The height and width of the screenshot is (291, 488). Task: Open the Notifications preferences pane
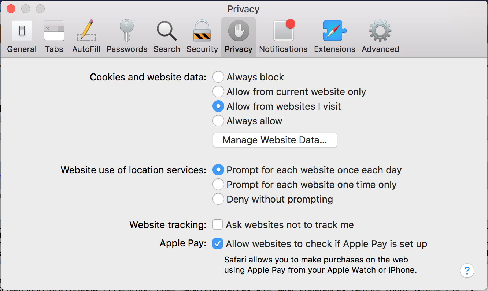coord(283,37)
